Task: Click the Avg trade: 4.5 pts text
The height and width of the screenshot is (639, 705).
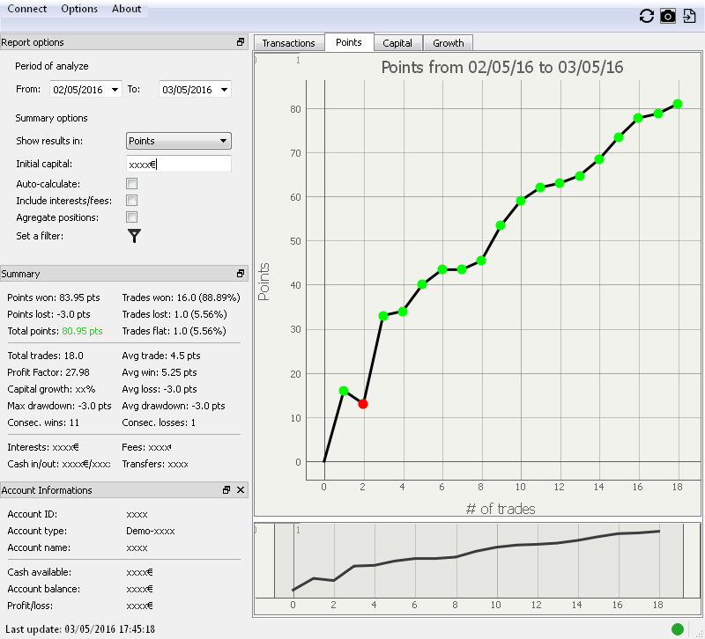Action: pyautogui.click(x=161, y=356)
